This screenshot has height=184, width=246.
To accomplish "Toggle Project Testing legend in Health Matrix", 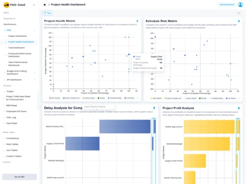I will click(89, 98).
